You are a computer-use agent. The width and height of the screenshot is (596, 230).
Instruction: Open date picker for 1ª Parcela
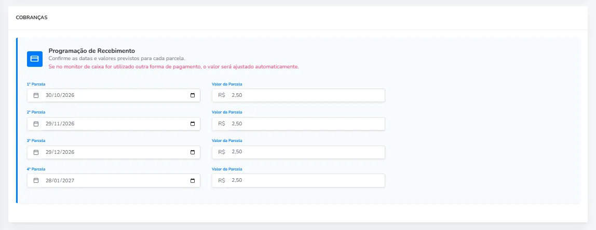pyautogui.click(x=192, y=95)
